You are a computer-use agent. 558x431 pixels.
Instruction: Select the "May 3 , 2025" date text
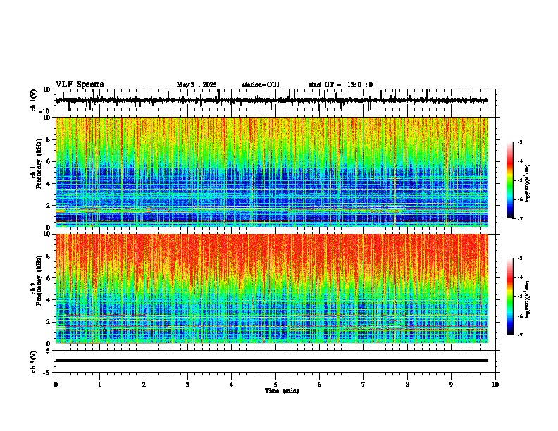click(x=197, y=85)
